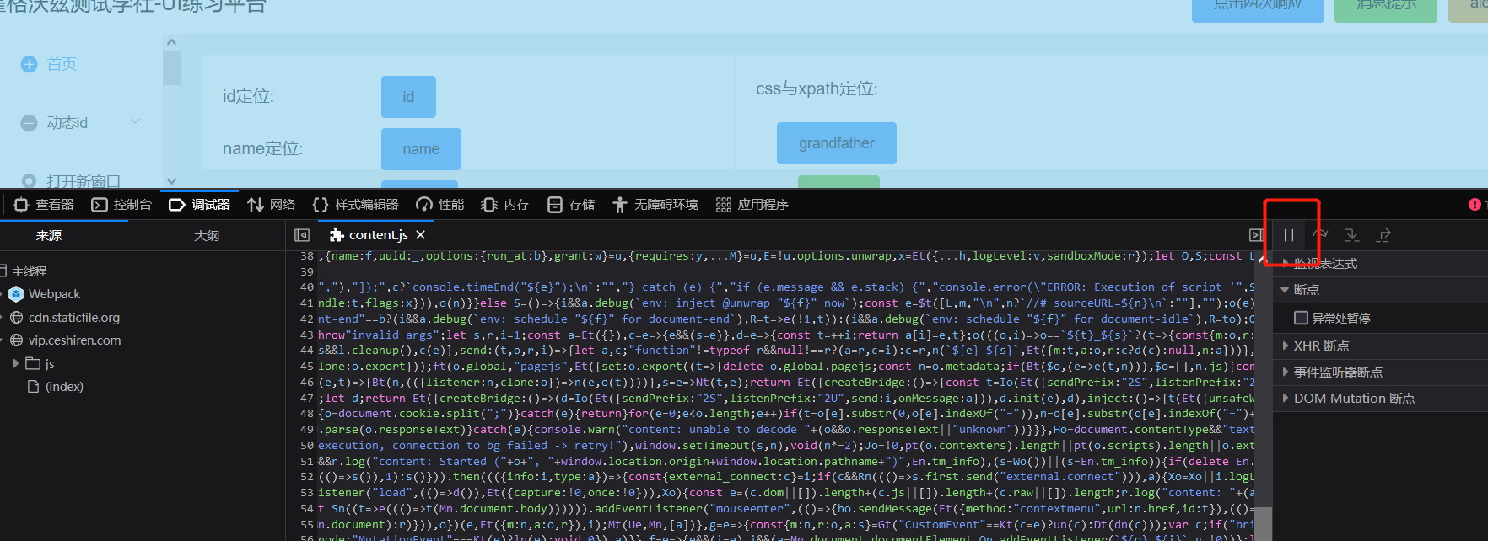Click the name button beside name定位
Viewport: 1488px width, 541px height.
tap(421, 149)
